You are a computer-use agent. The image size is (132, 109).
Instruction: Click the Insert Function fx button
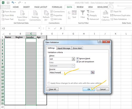[x=61, y=28]
